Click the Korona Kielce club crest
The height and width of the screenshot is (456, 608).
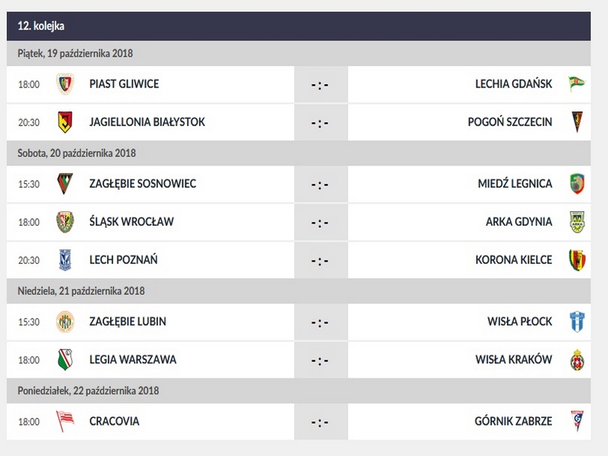pos(577,260)
